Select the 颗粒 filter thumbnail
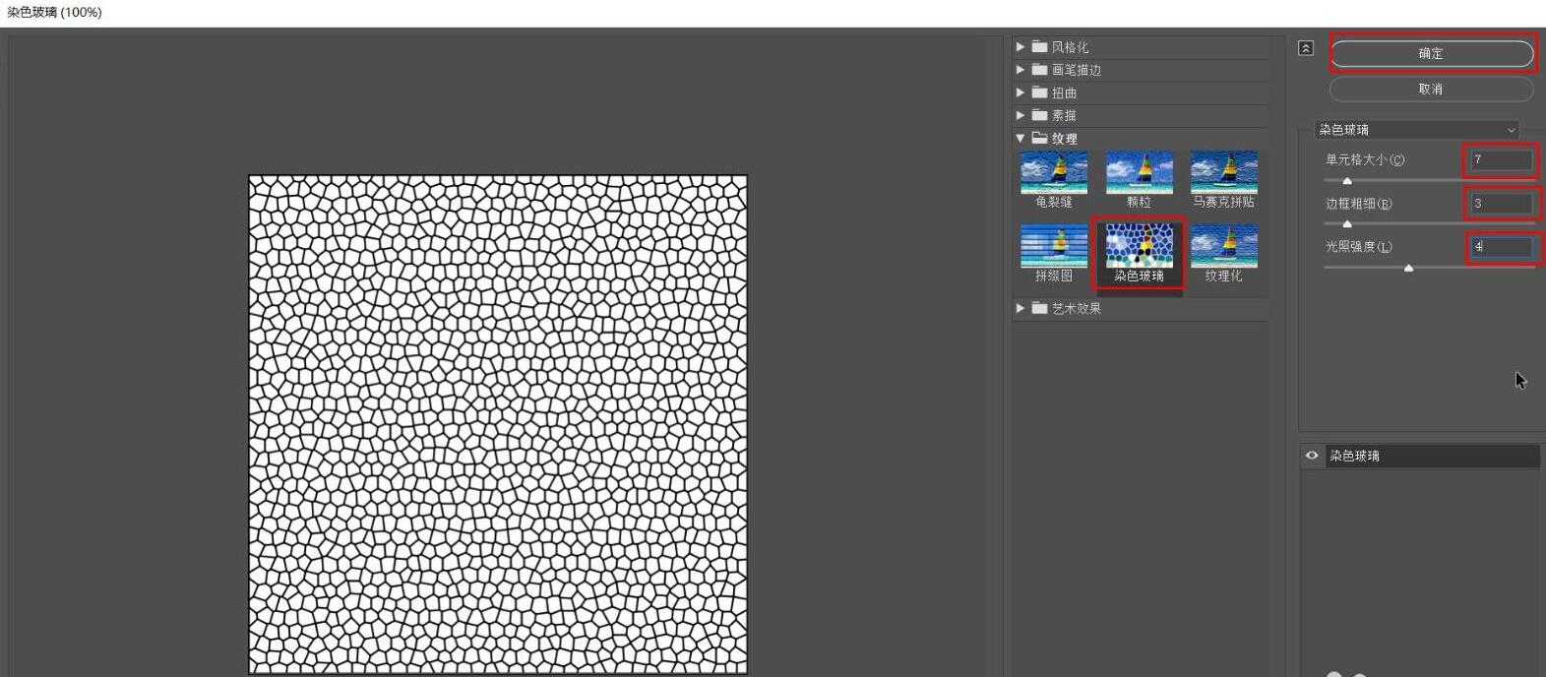1546x677 pixels. click(1139, 173)
